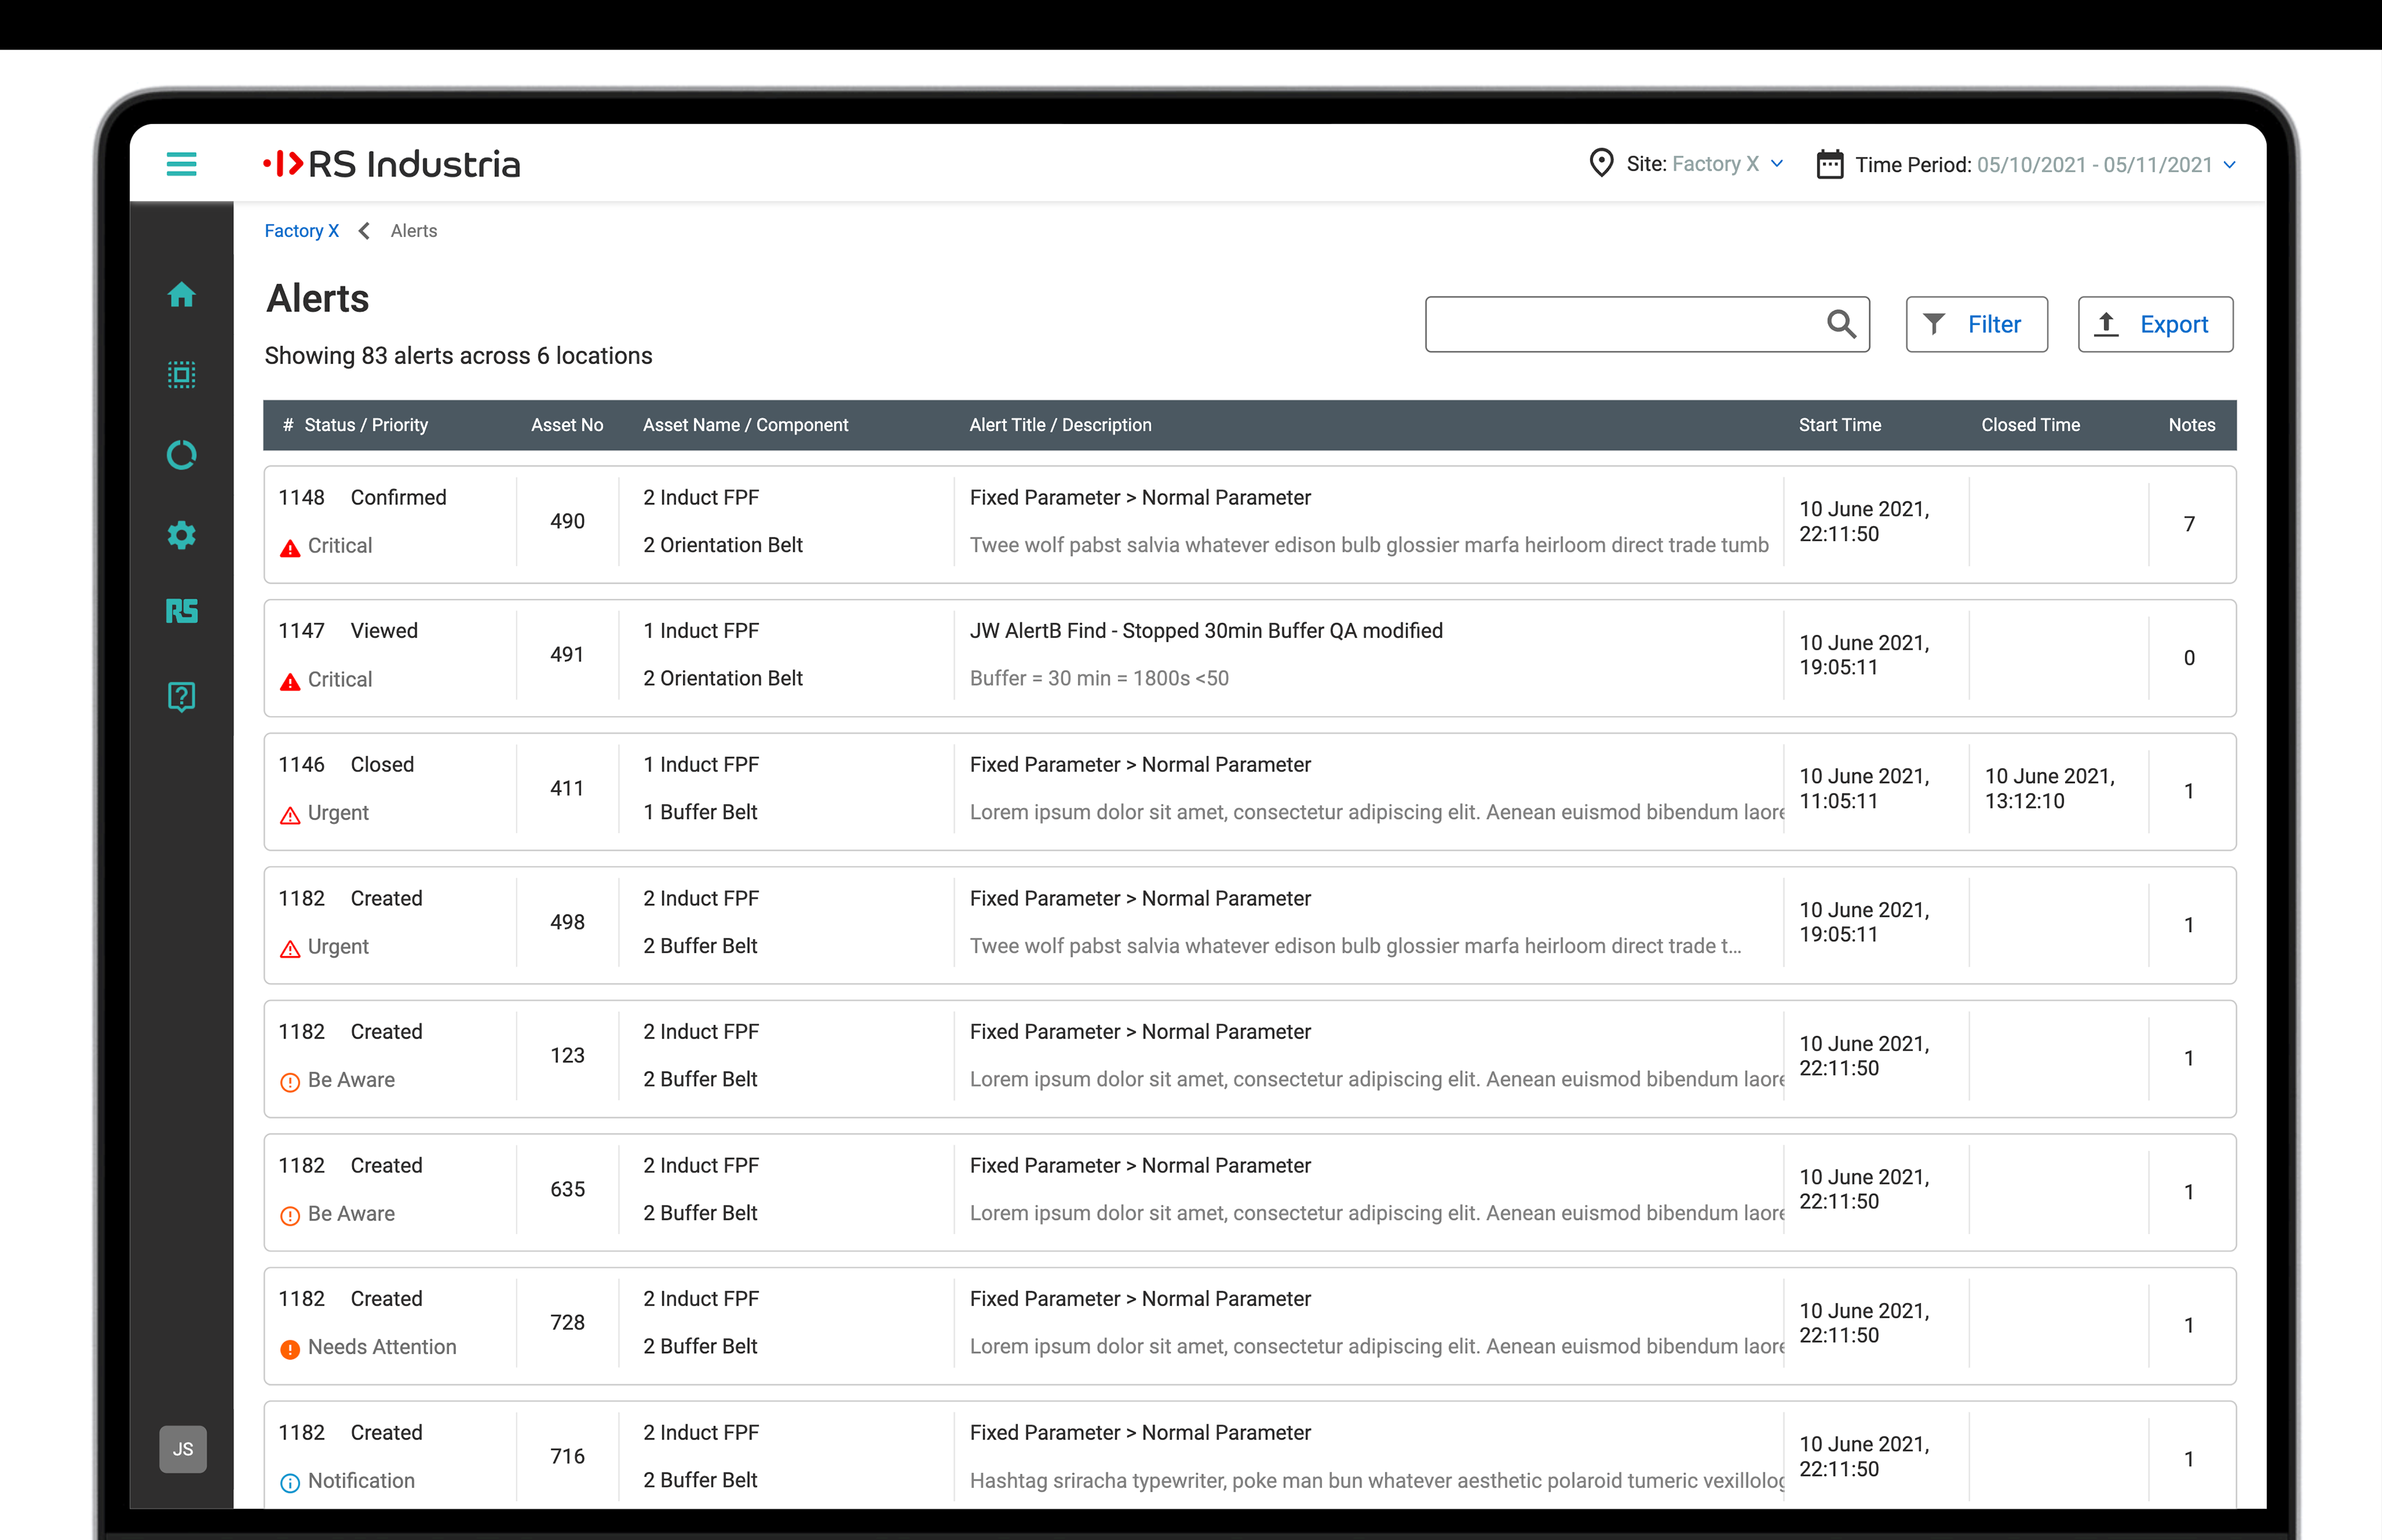Open Settings gear in sidebar
Screen dimensions: 2382x1540
181,535
